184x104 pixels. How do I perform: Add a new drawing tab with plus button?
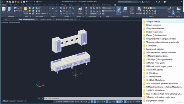[79, 19]
